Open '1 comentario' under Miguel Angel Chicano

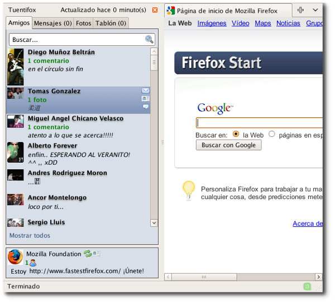[48, 127]
